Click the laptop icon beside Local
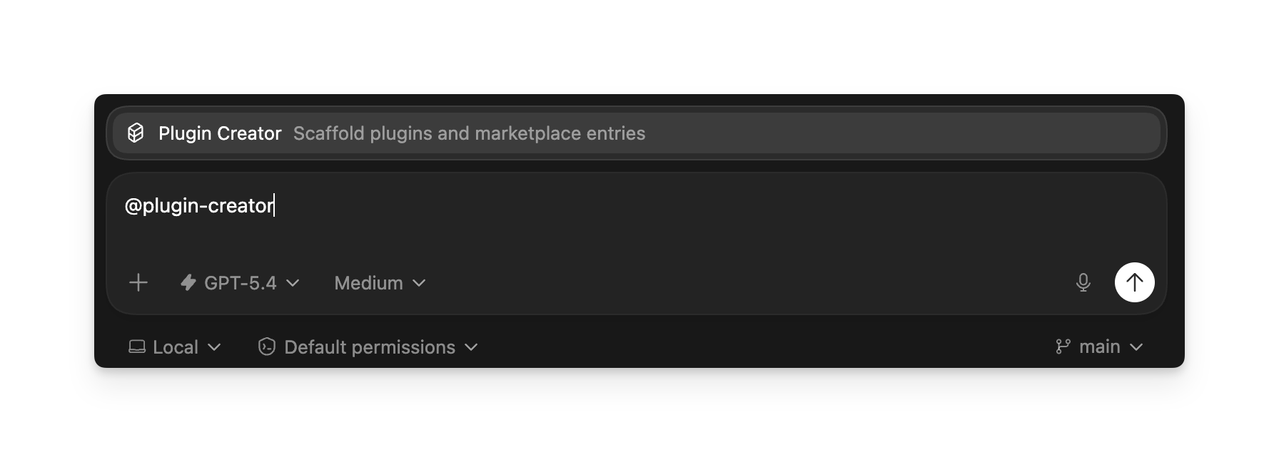This screenshot has width=1279, height=462. pos(136,347)
